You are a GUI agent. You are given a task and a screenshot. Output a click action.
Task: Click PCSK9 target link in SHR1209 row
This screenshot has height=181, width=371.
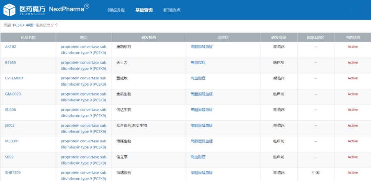point(83,176)
